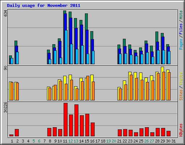Screen dimensions: 185x145
Task: Click the small red KBytes bar for day 1
Action: 11,135
